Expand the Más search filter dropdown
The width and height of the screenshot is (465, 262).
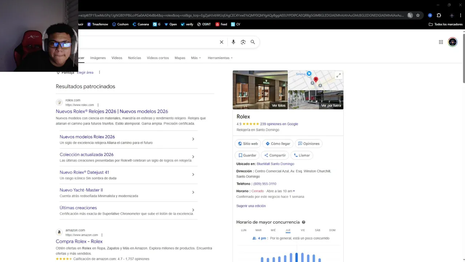pyautogui.click(x=196, y=58)
